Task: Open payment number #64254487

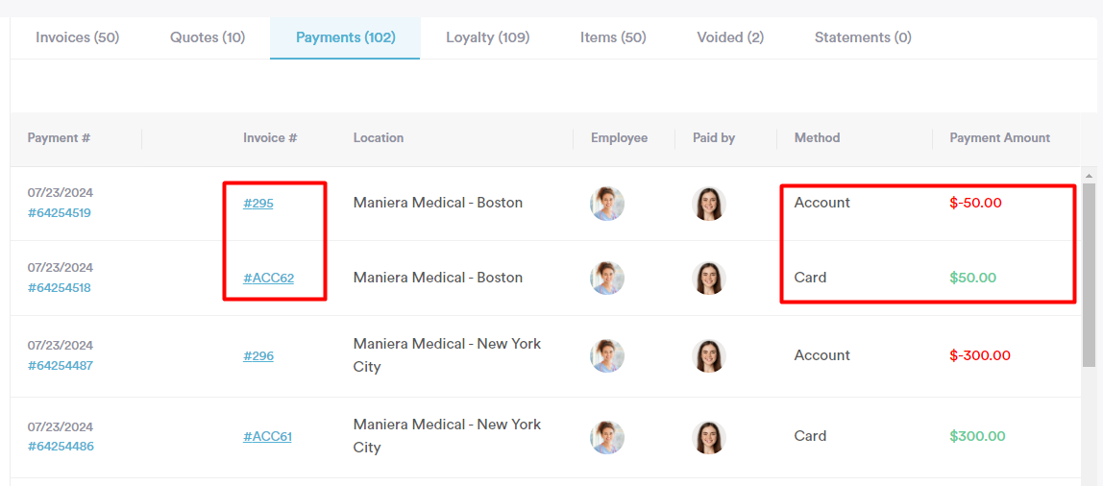Action: click(x=61, y=366)
